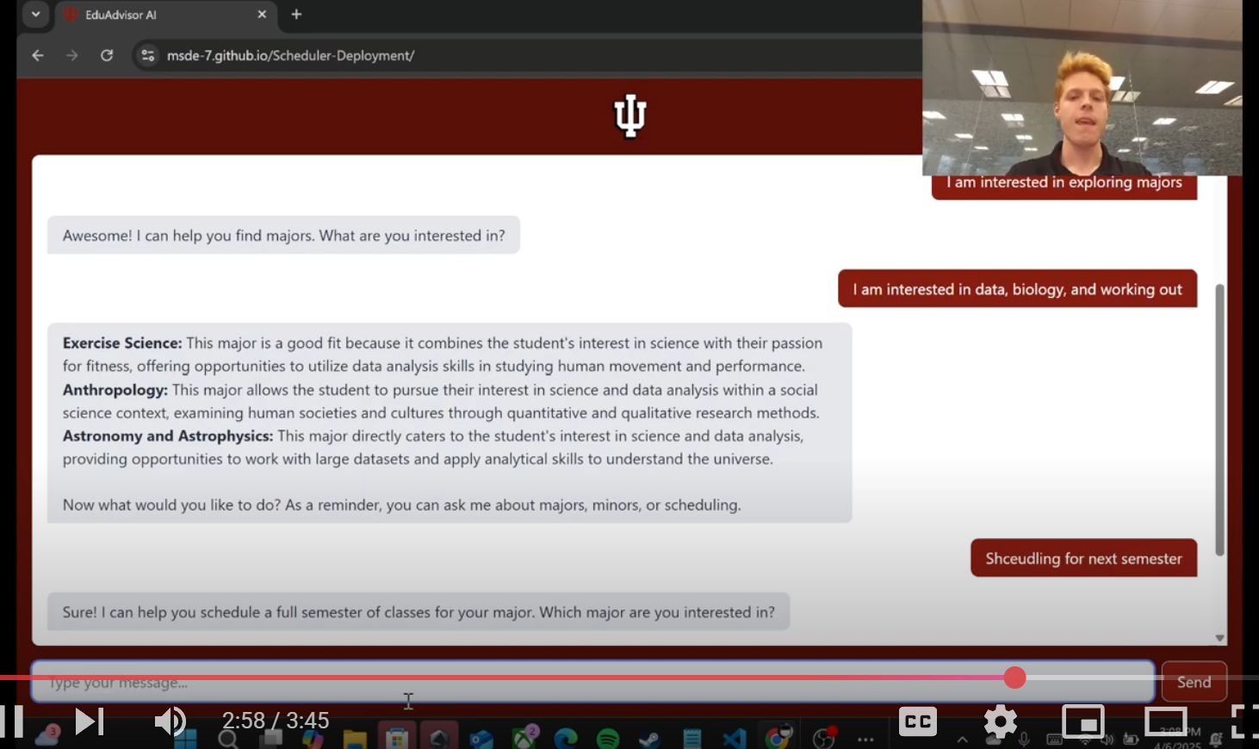Click the webcam video overlay thumbnail
The height and width of the screenshot is (749, 1259).
point(1082,88)
